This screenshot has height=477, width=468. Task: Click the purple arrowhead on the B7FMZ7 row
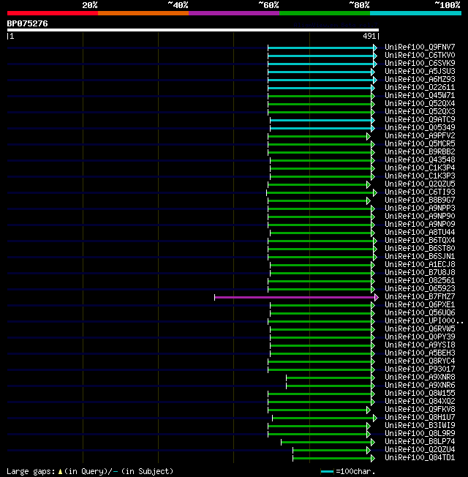pyautogui.click(x=377, y=297)
